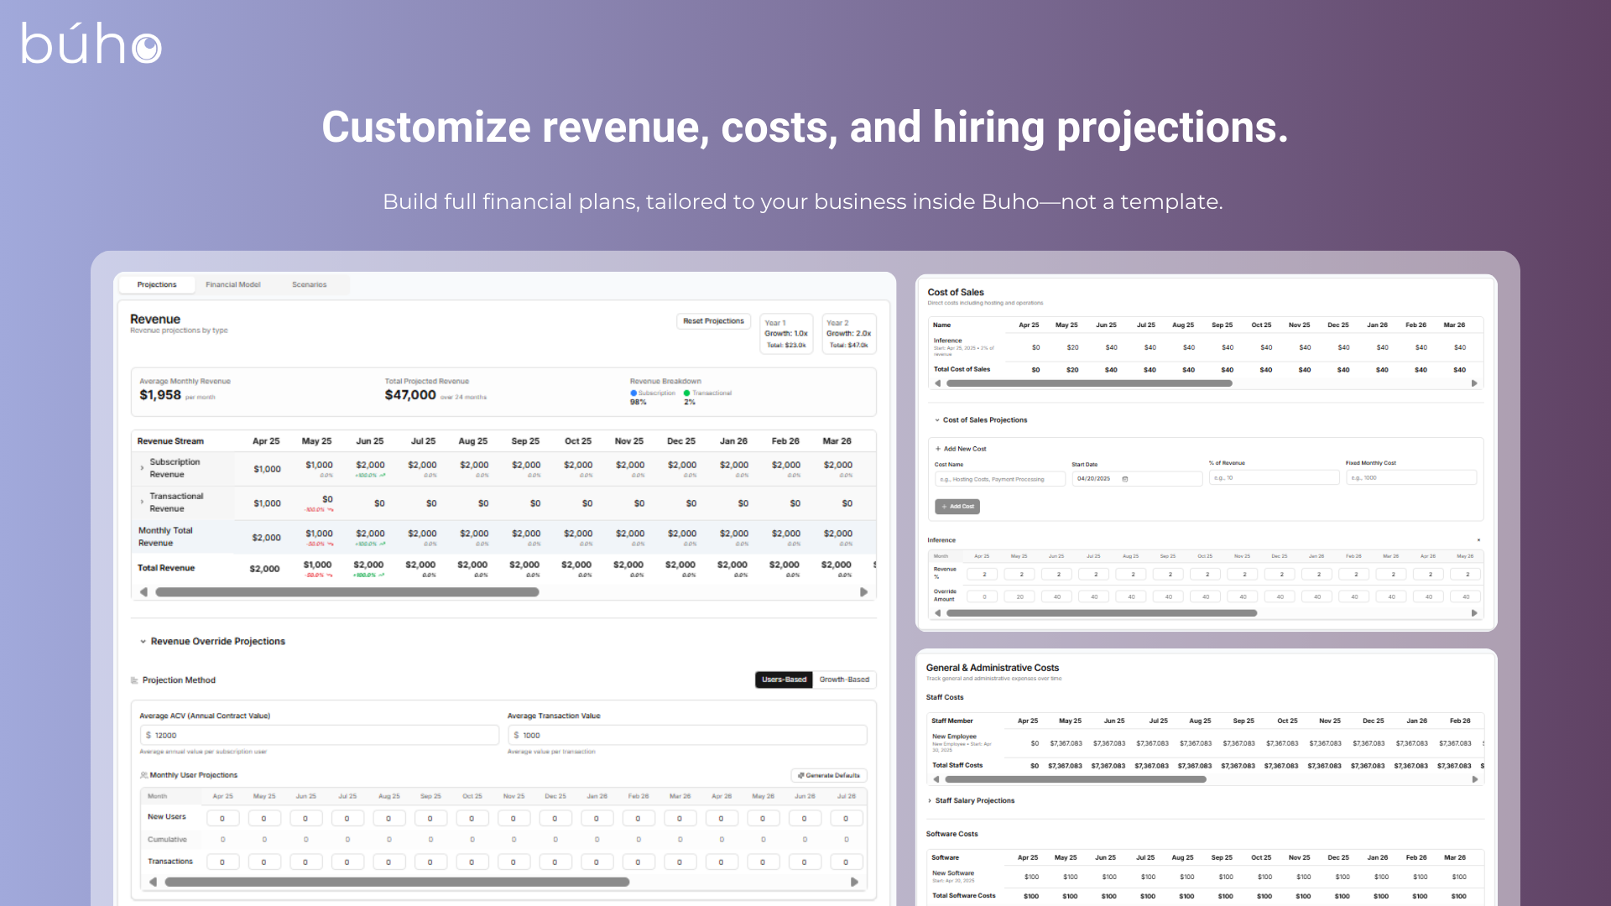Open the Projections tab
The height and width of the screenshot is (906, 1611).
(157, 284)
